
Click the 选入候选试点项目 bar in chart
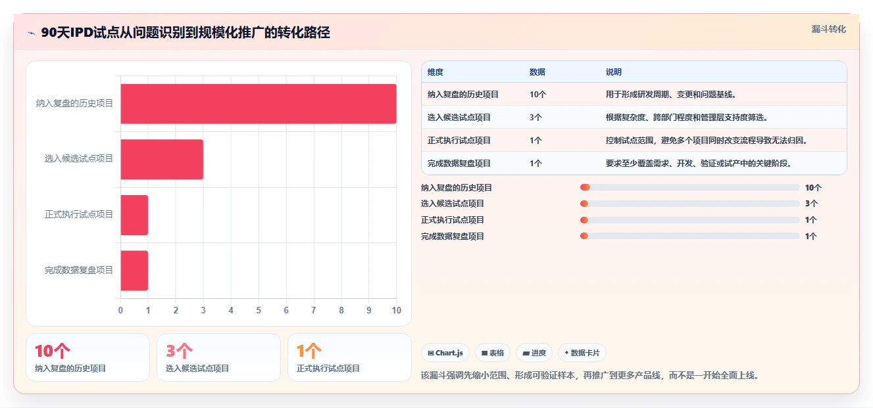[162, 159]
